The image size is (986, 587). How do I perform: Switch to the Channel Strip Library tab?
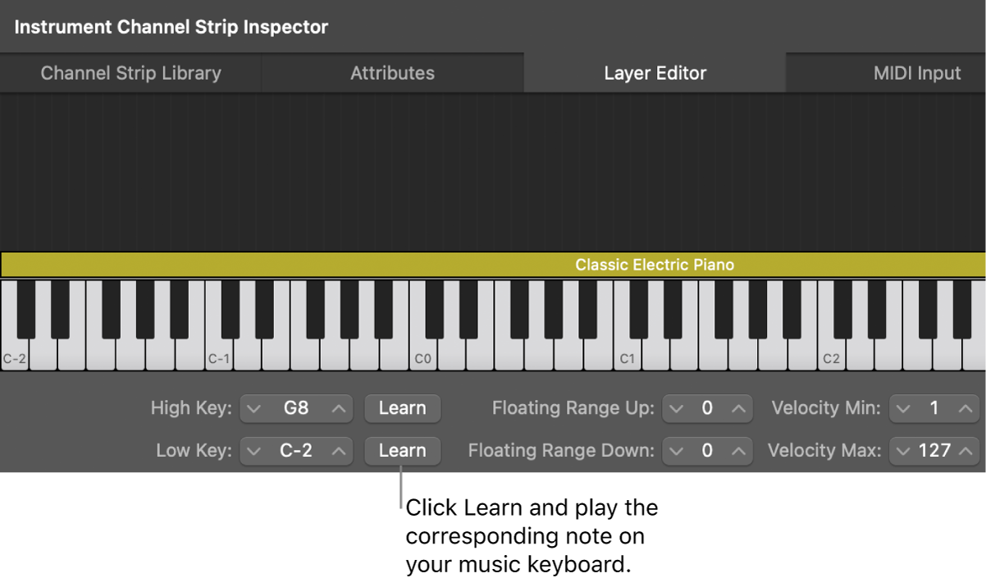130,73
